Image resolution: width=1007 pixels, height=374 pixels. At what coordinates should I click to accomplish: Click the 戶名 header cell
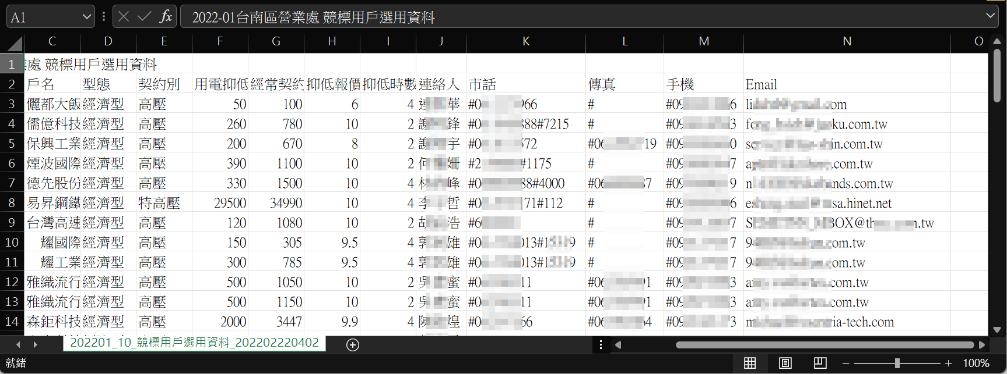(52, 84)
